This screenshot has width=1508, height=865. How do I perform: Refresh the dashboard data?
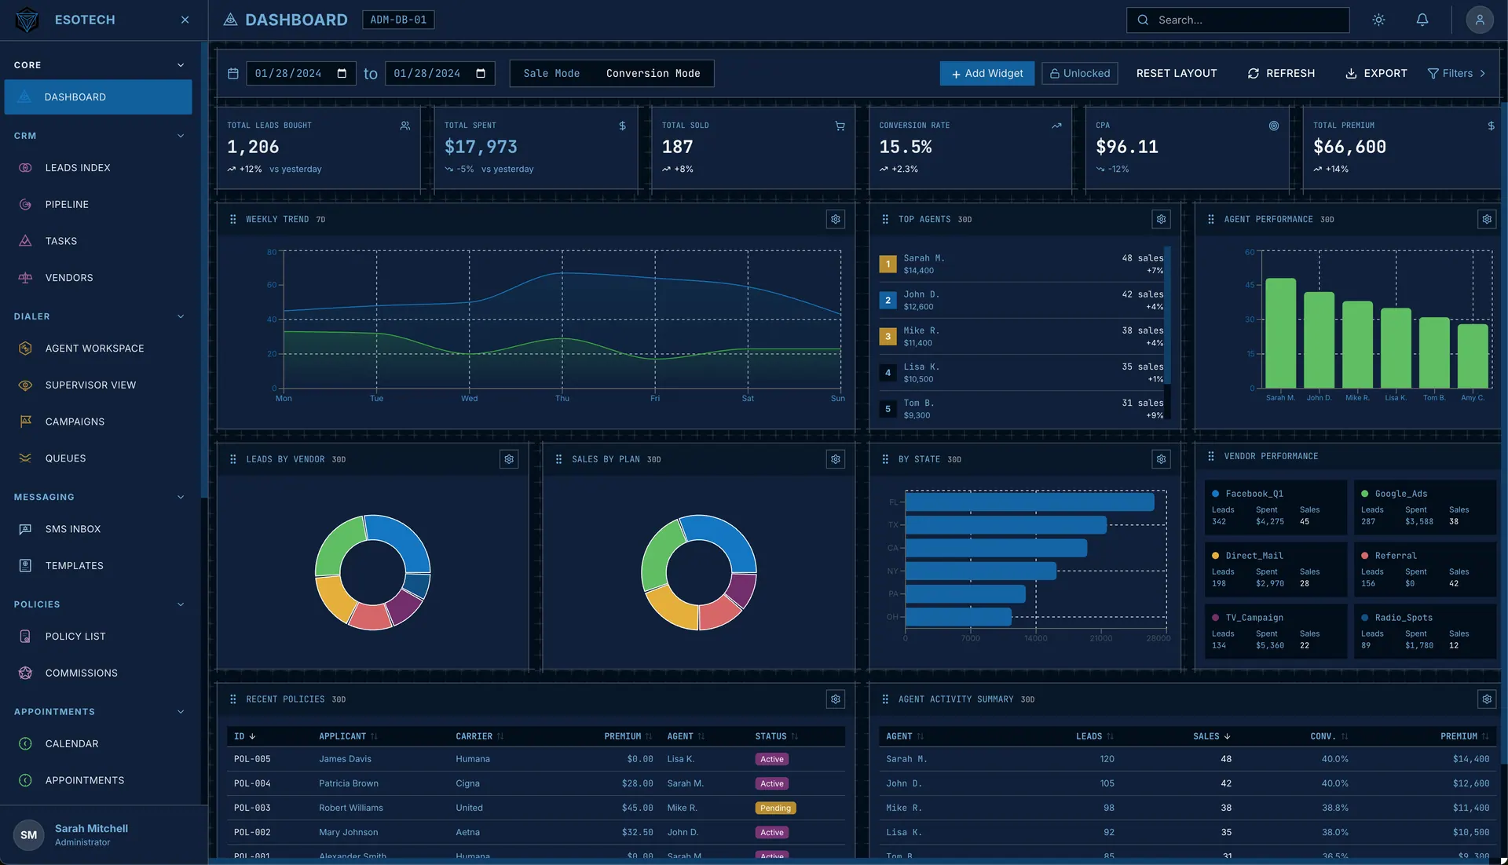[1281, 73]
